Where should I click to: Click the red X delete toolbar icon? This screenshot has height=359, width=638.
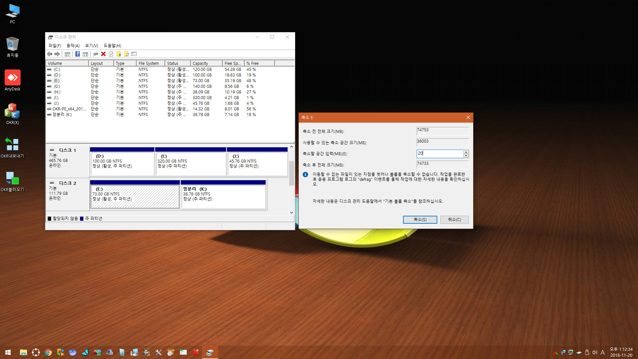[x=103, y=54]
